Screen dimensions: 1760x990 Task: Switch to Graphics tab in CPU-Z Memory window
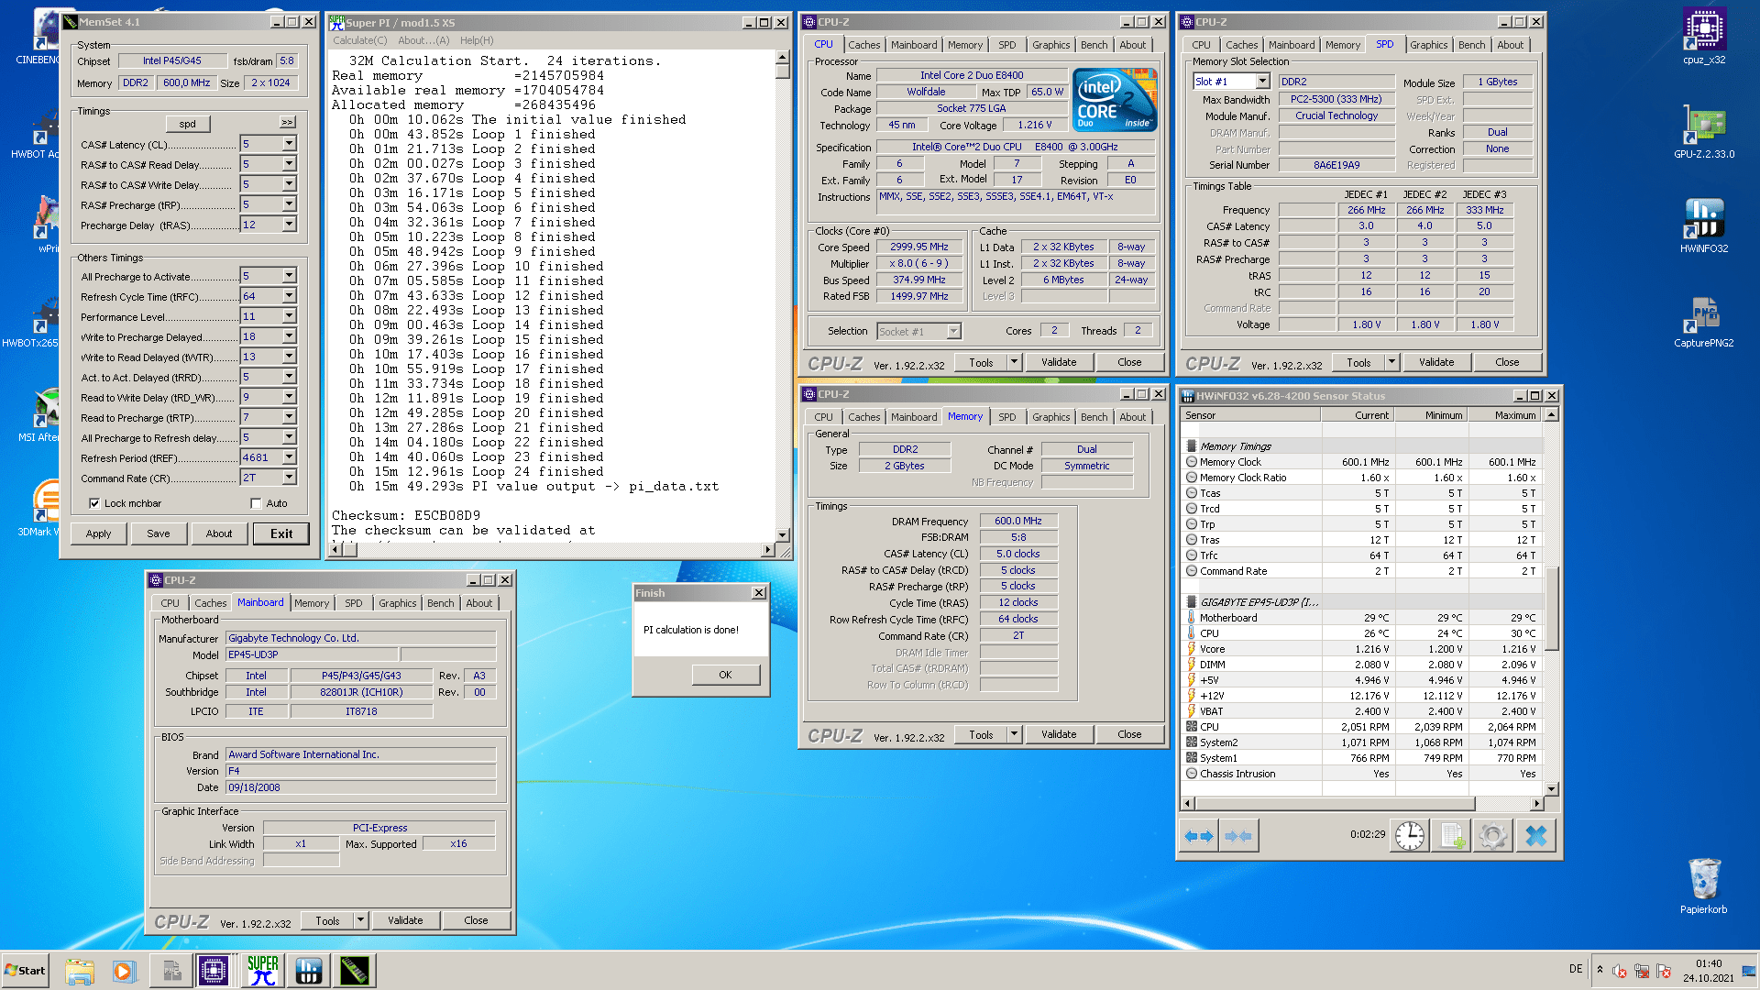1050,417
